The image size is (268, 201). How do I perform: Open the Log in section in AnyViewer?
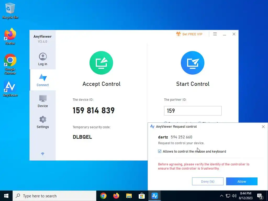tap(43, 59)
